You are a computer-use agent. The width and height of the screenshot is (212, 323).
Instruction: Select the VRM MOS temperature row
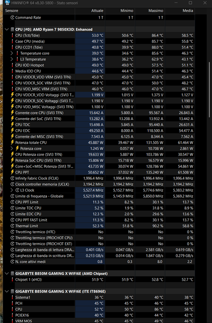click(99, 321)
